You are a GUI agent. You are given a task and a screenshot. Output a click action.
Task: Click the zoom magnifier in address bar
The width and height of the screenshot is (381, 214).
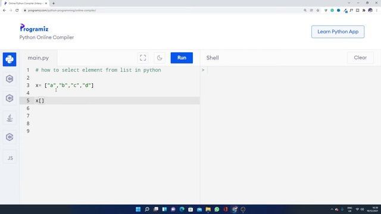[305, 11]
